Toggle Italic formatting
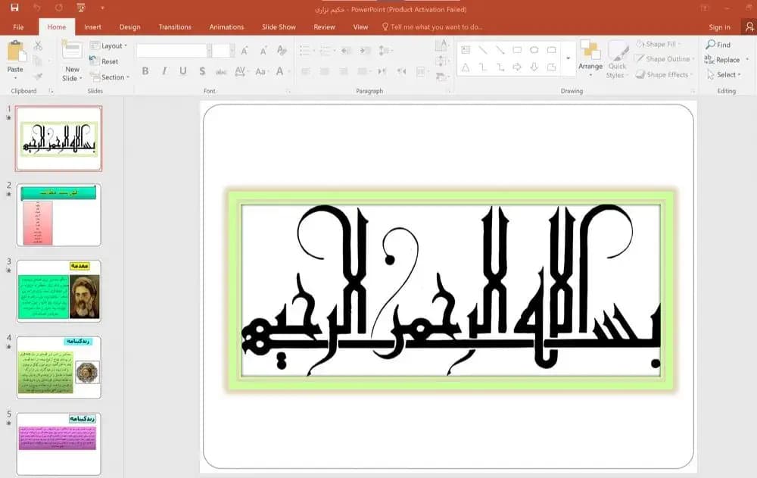Viewport: 757px width, 478px height. tap(164, 71)
